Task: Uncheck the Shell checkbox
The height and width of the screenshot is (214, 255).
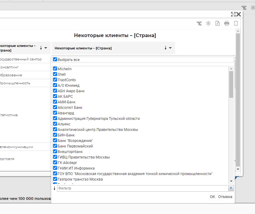Action: [55, 74]
